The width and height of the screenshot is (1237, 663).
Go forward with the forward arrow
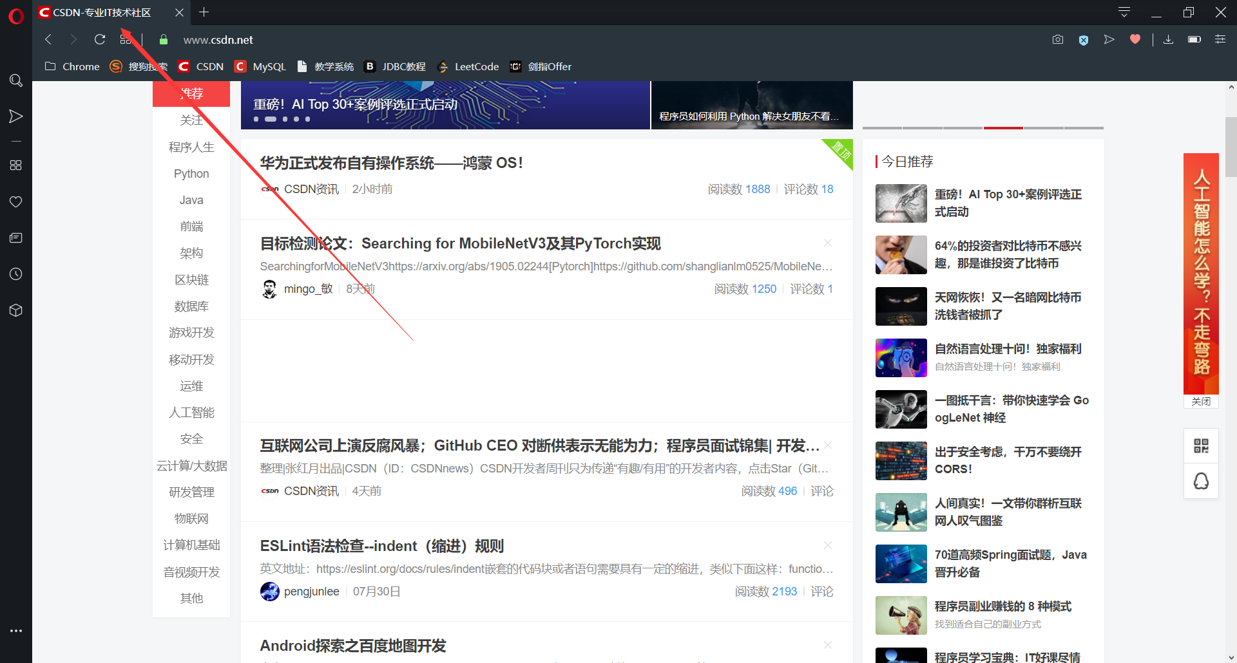(73, 39)
